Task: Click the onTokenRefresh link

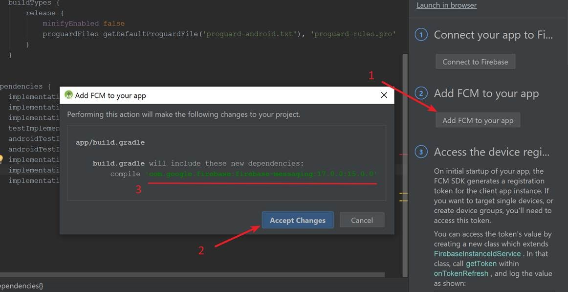Action: pos(461,273)
